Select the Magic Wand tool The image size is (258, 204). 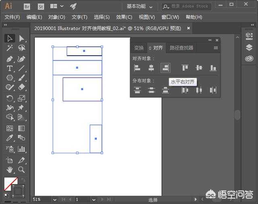click(10, 48)
